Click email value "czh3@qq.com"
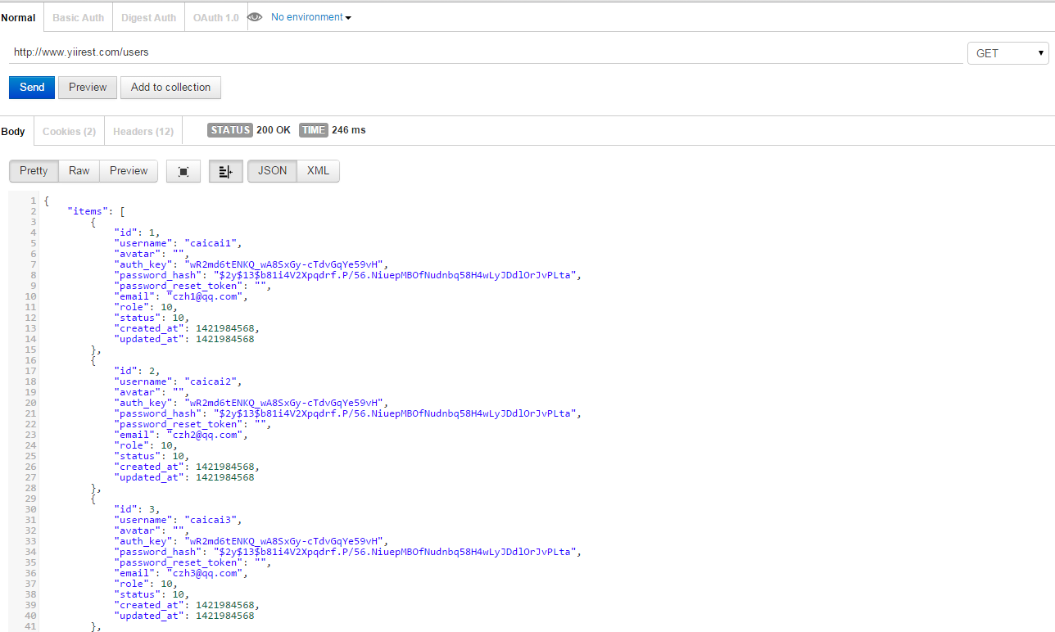This screenshot has height=632, width=1055. (205, 573)
